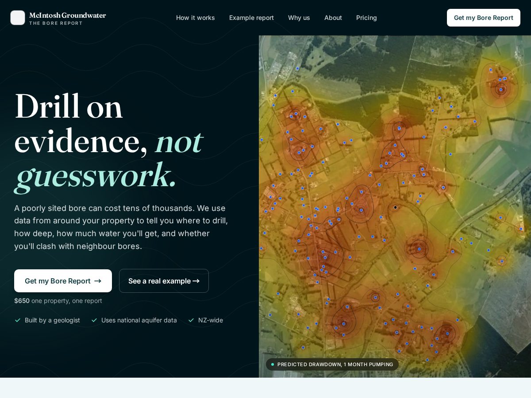
Task: Select the Uses national aquifer data text
Action: [x=139, y=320]
